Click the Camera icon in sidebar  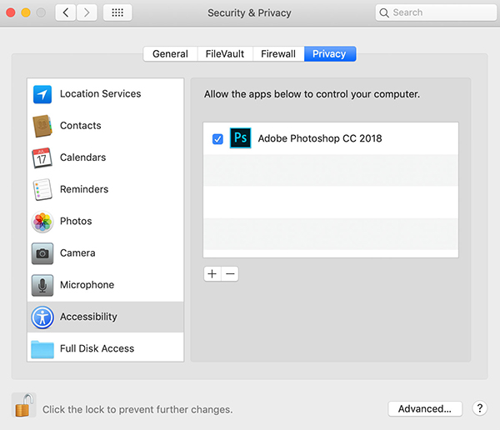pos(42,253)
